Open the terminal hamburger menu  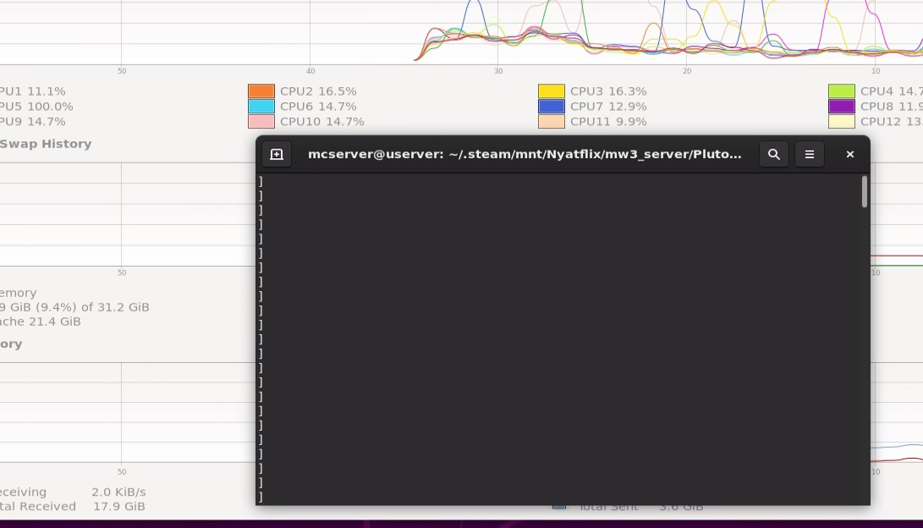810,154
